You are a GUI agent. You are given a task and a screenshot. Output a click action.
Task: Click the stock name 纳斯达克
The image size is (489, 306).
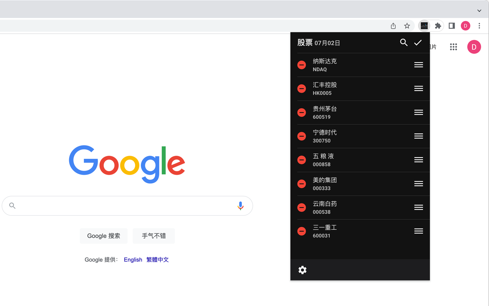pyautogui.click(x=325, y=61)
